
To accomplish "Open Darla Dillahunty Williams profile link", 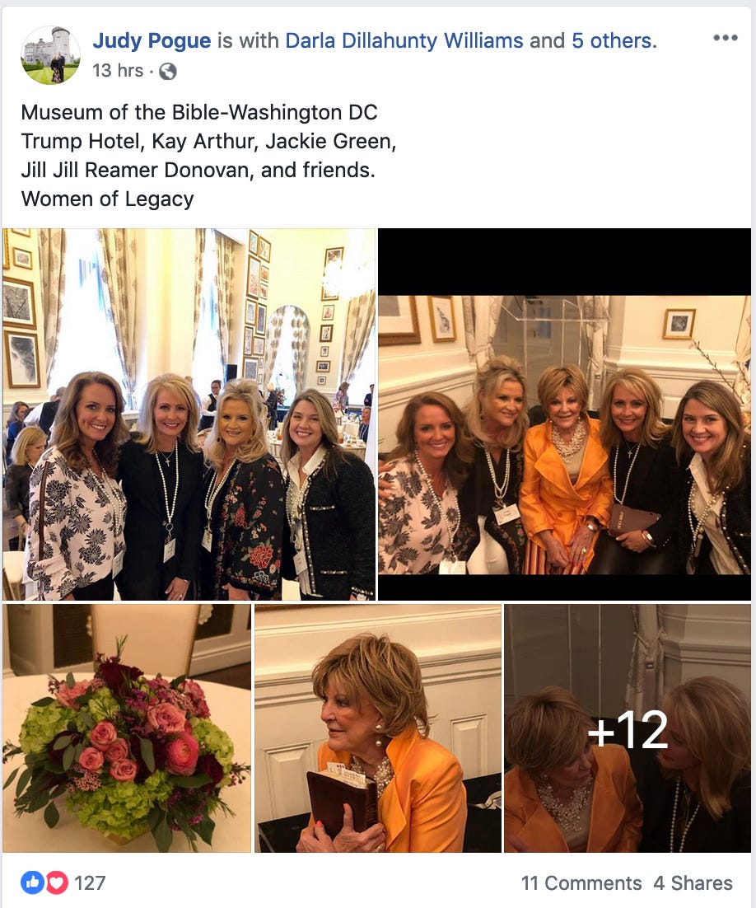I will pyautogui.click(x=404, y=40).
